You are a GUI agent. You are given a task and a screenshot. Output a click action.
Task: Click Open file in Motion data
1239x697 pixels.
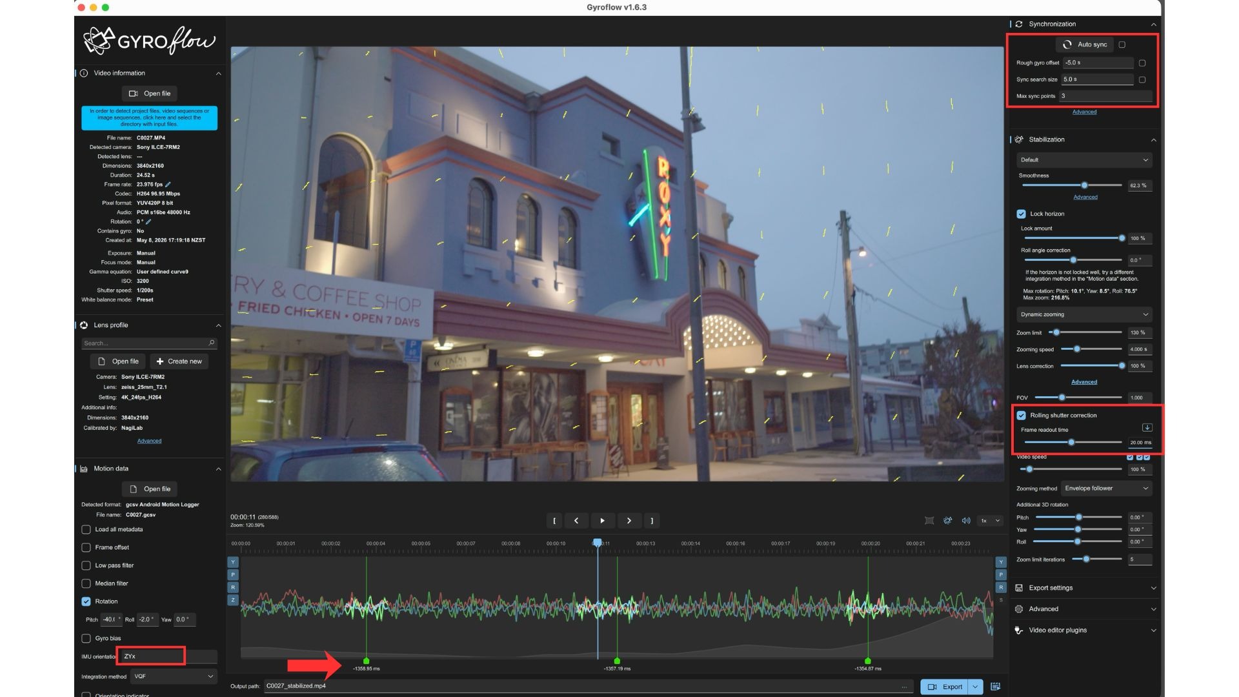click(150, 489)
